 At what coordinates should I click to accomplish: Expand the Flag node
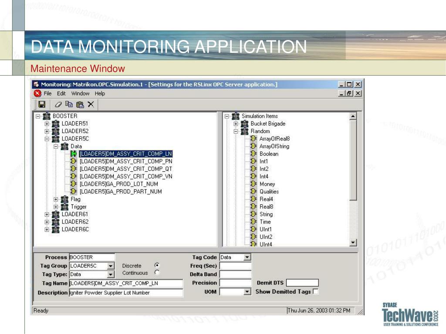pos(56,199)
